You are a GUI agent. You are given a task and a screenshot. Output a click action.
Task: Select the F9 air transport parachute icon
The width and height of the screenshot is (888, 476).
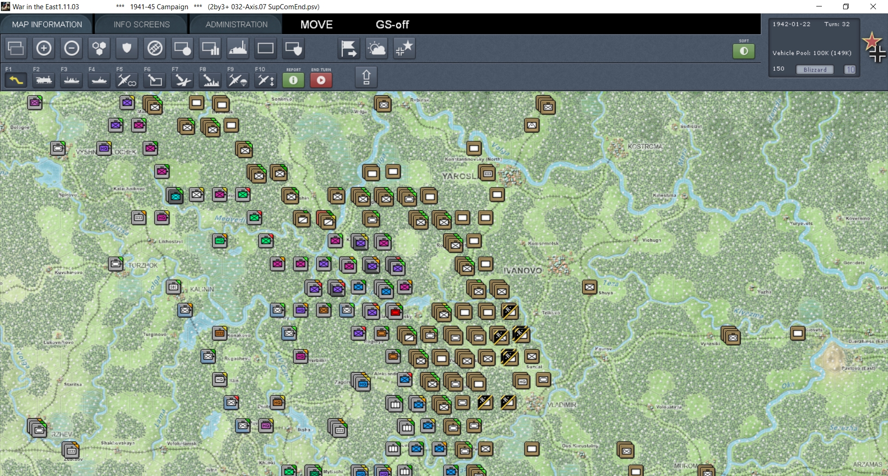(x=238, y=80)
